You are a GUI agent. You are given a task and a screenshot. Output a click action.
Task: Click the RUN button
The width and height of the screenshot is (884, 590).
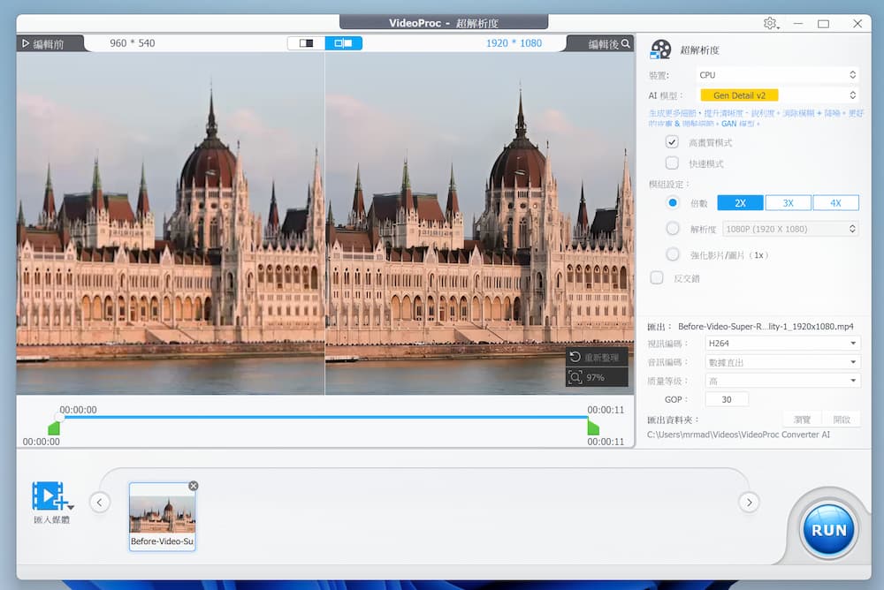click(827, 528)
